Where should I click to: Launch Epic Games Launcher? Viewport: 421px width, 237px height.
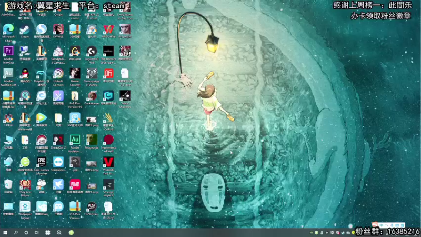[x=42, y=162]
